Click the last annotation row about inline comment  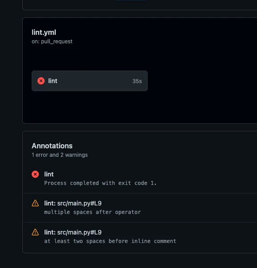click(x=140, y=237)
